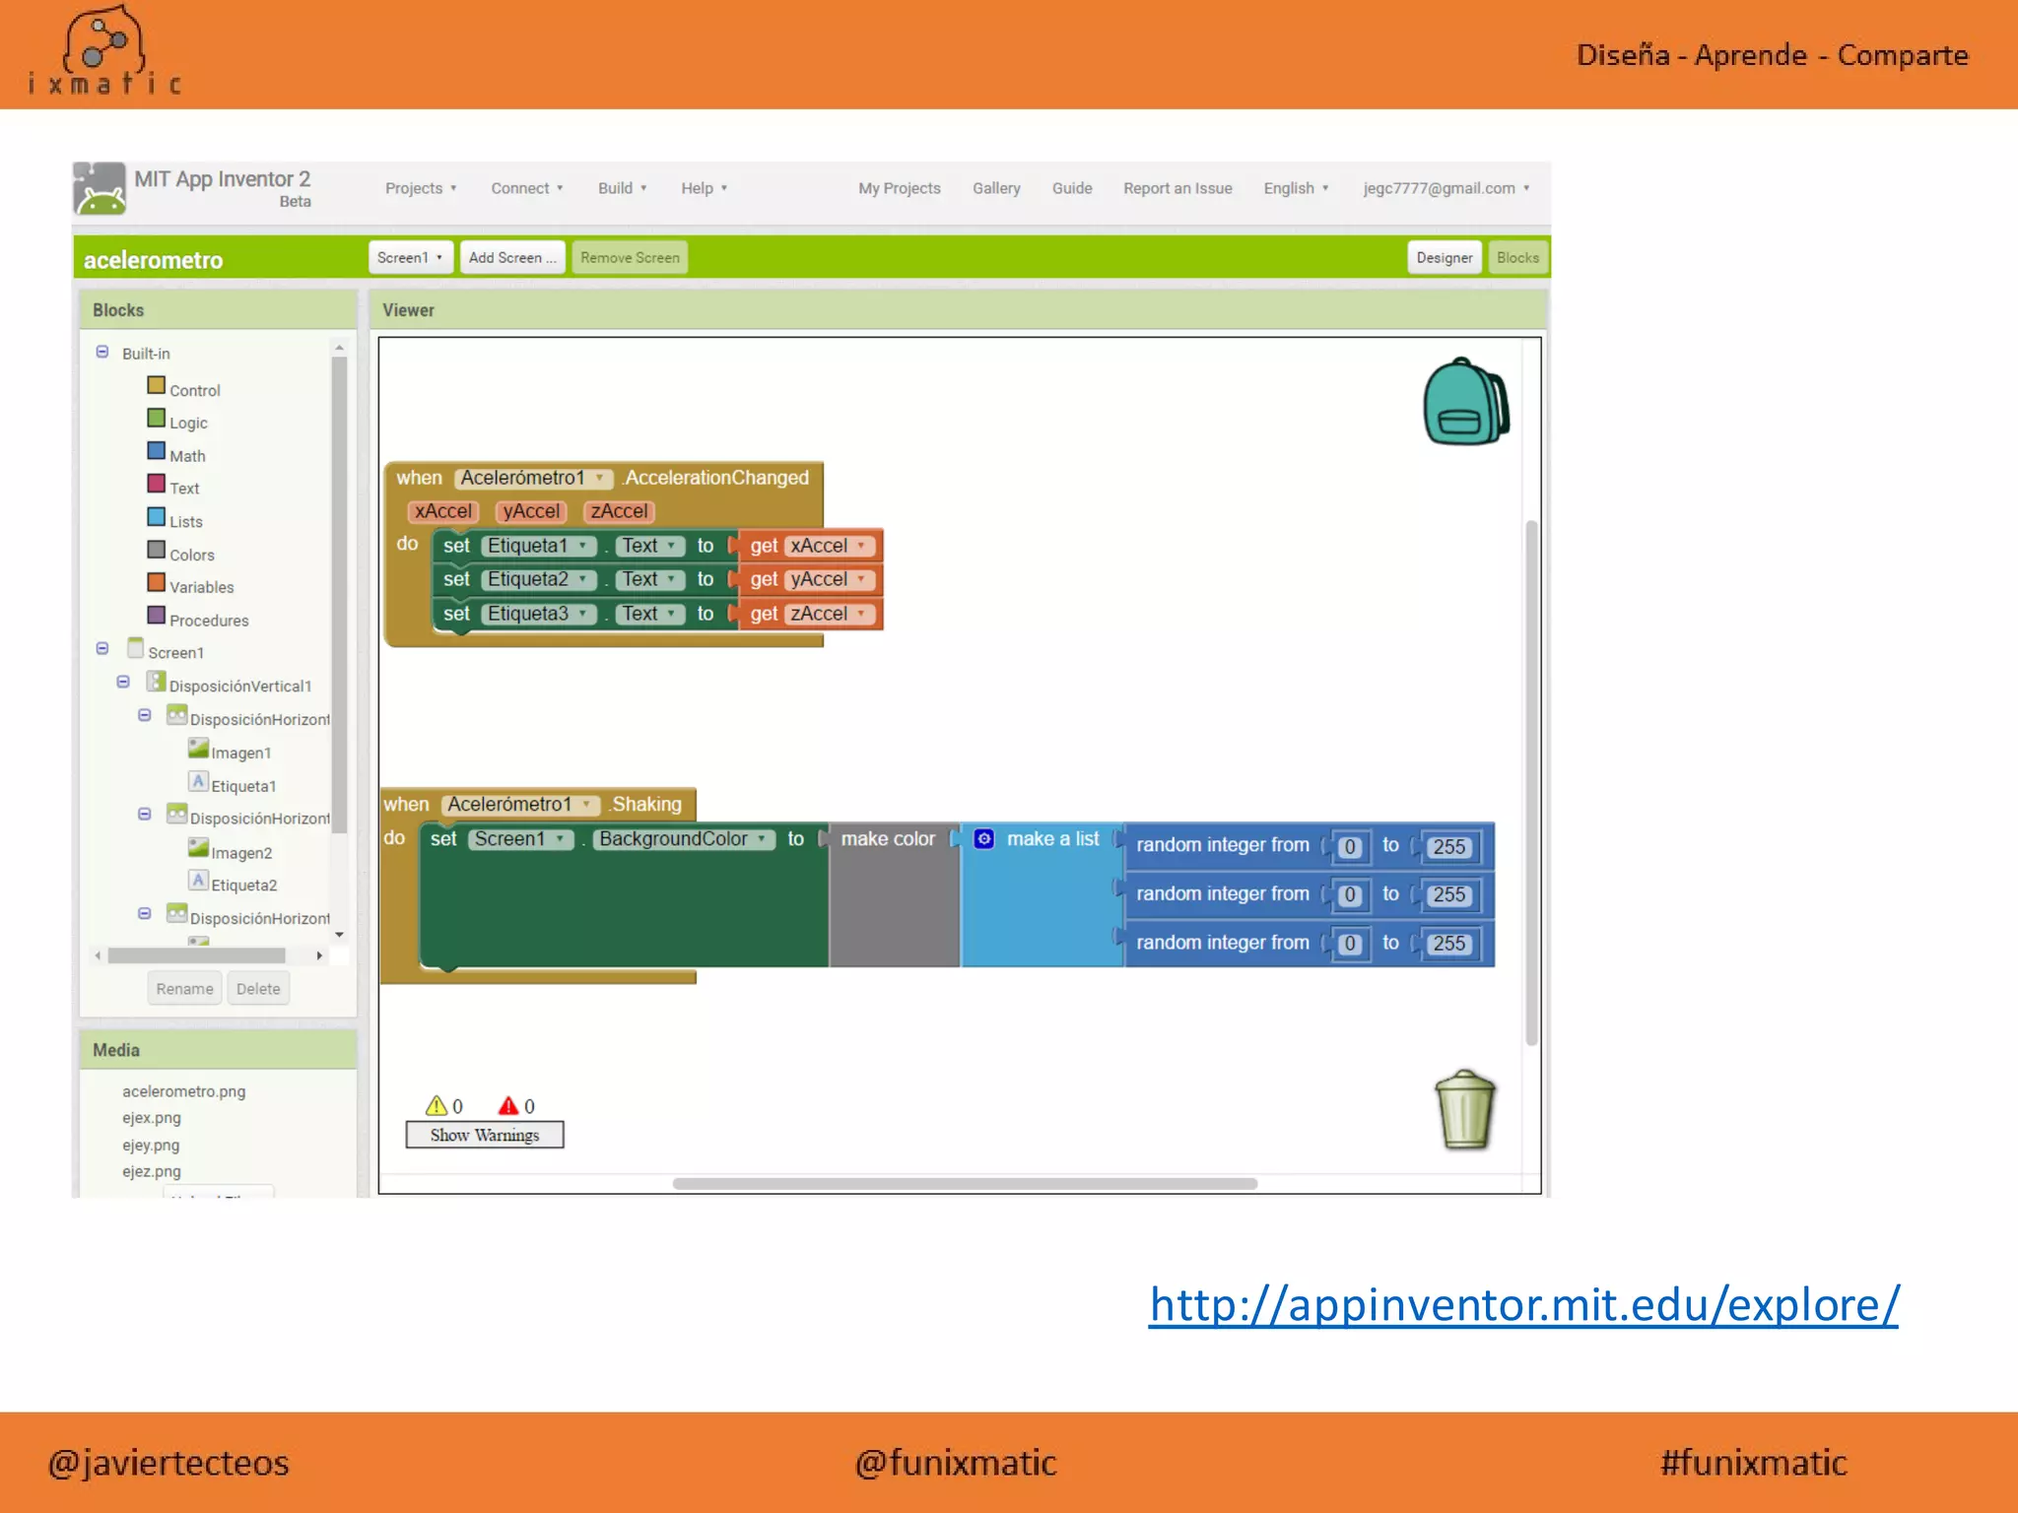The width and height of the screenshot is (2018, 1513).
Task: Open the Gallery link
Action: point(996,188)
